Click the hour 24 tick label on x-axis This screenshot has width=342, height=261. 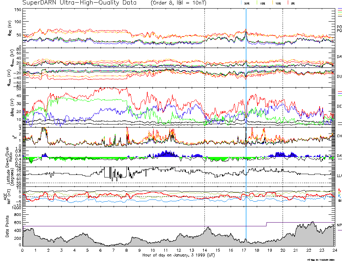pyautogui.click(x=334, y=251)
